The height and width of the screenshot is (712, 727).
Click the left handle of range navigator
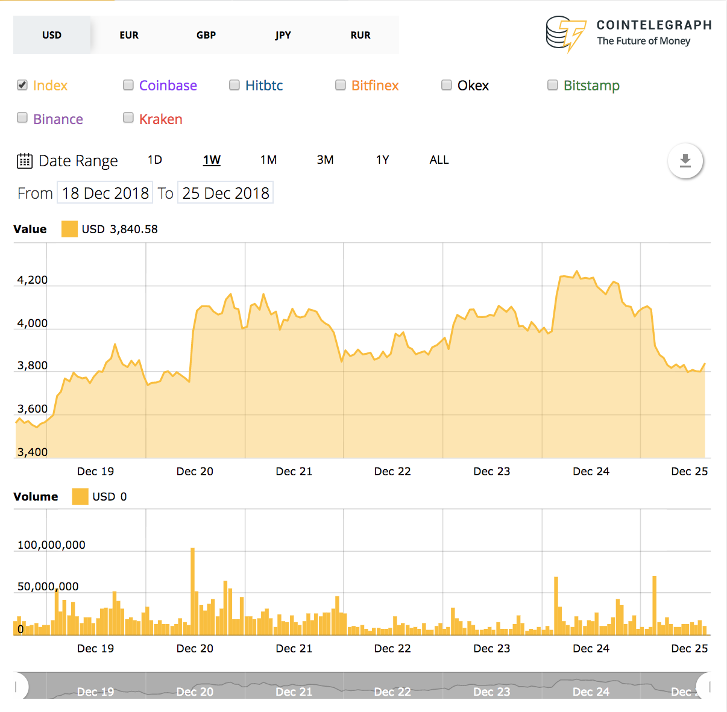pos(22,686)
